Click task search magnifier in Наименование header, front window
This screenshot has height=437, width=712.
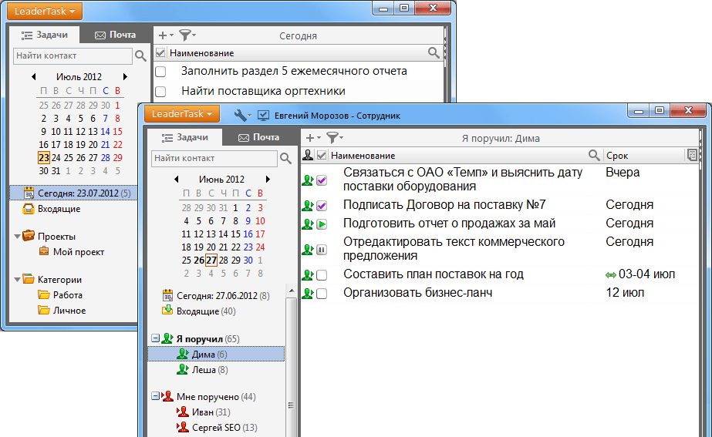[593, 155]
